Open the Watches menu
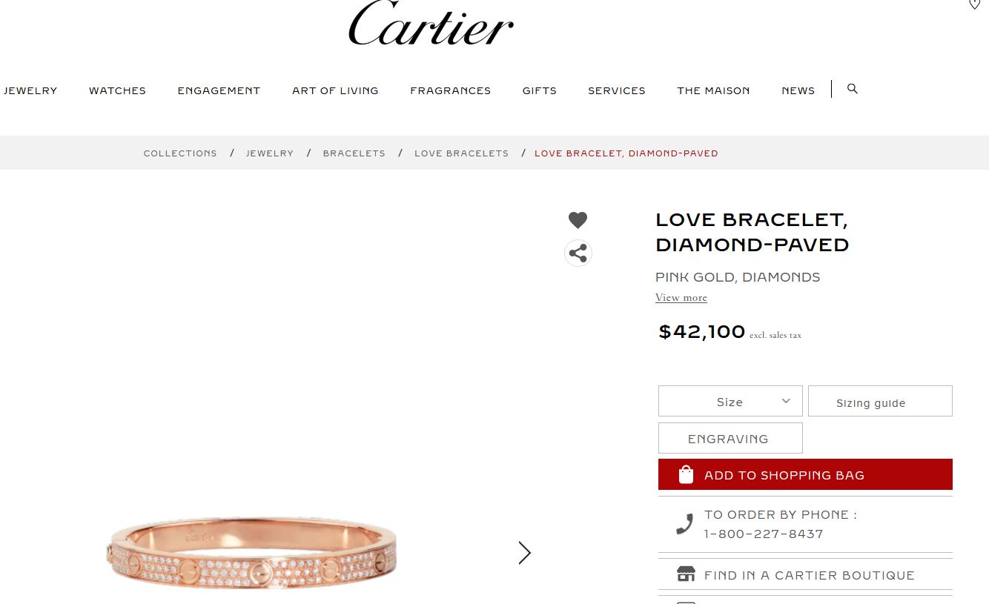This screenshot has width=989, height=604. (117, 90)
